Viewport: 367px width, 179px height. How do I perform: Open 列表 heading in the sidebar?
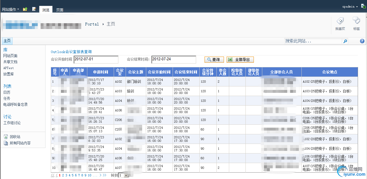click(x=8, y=86)
